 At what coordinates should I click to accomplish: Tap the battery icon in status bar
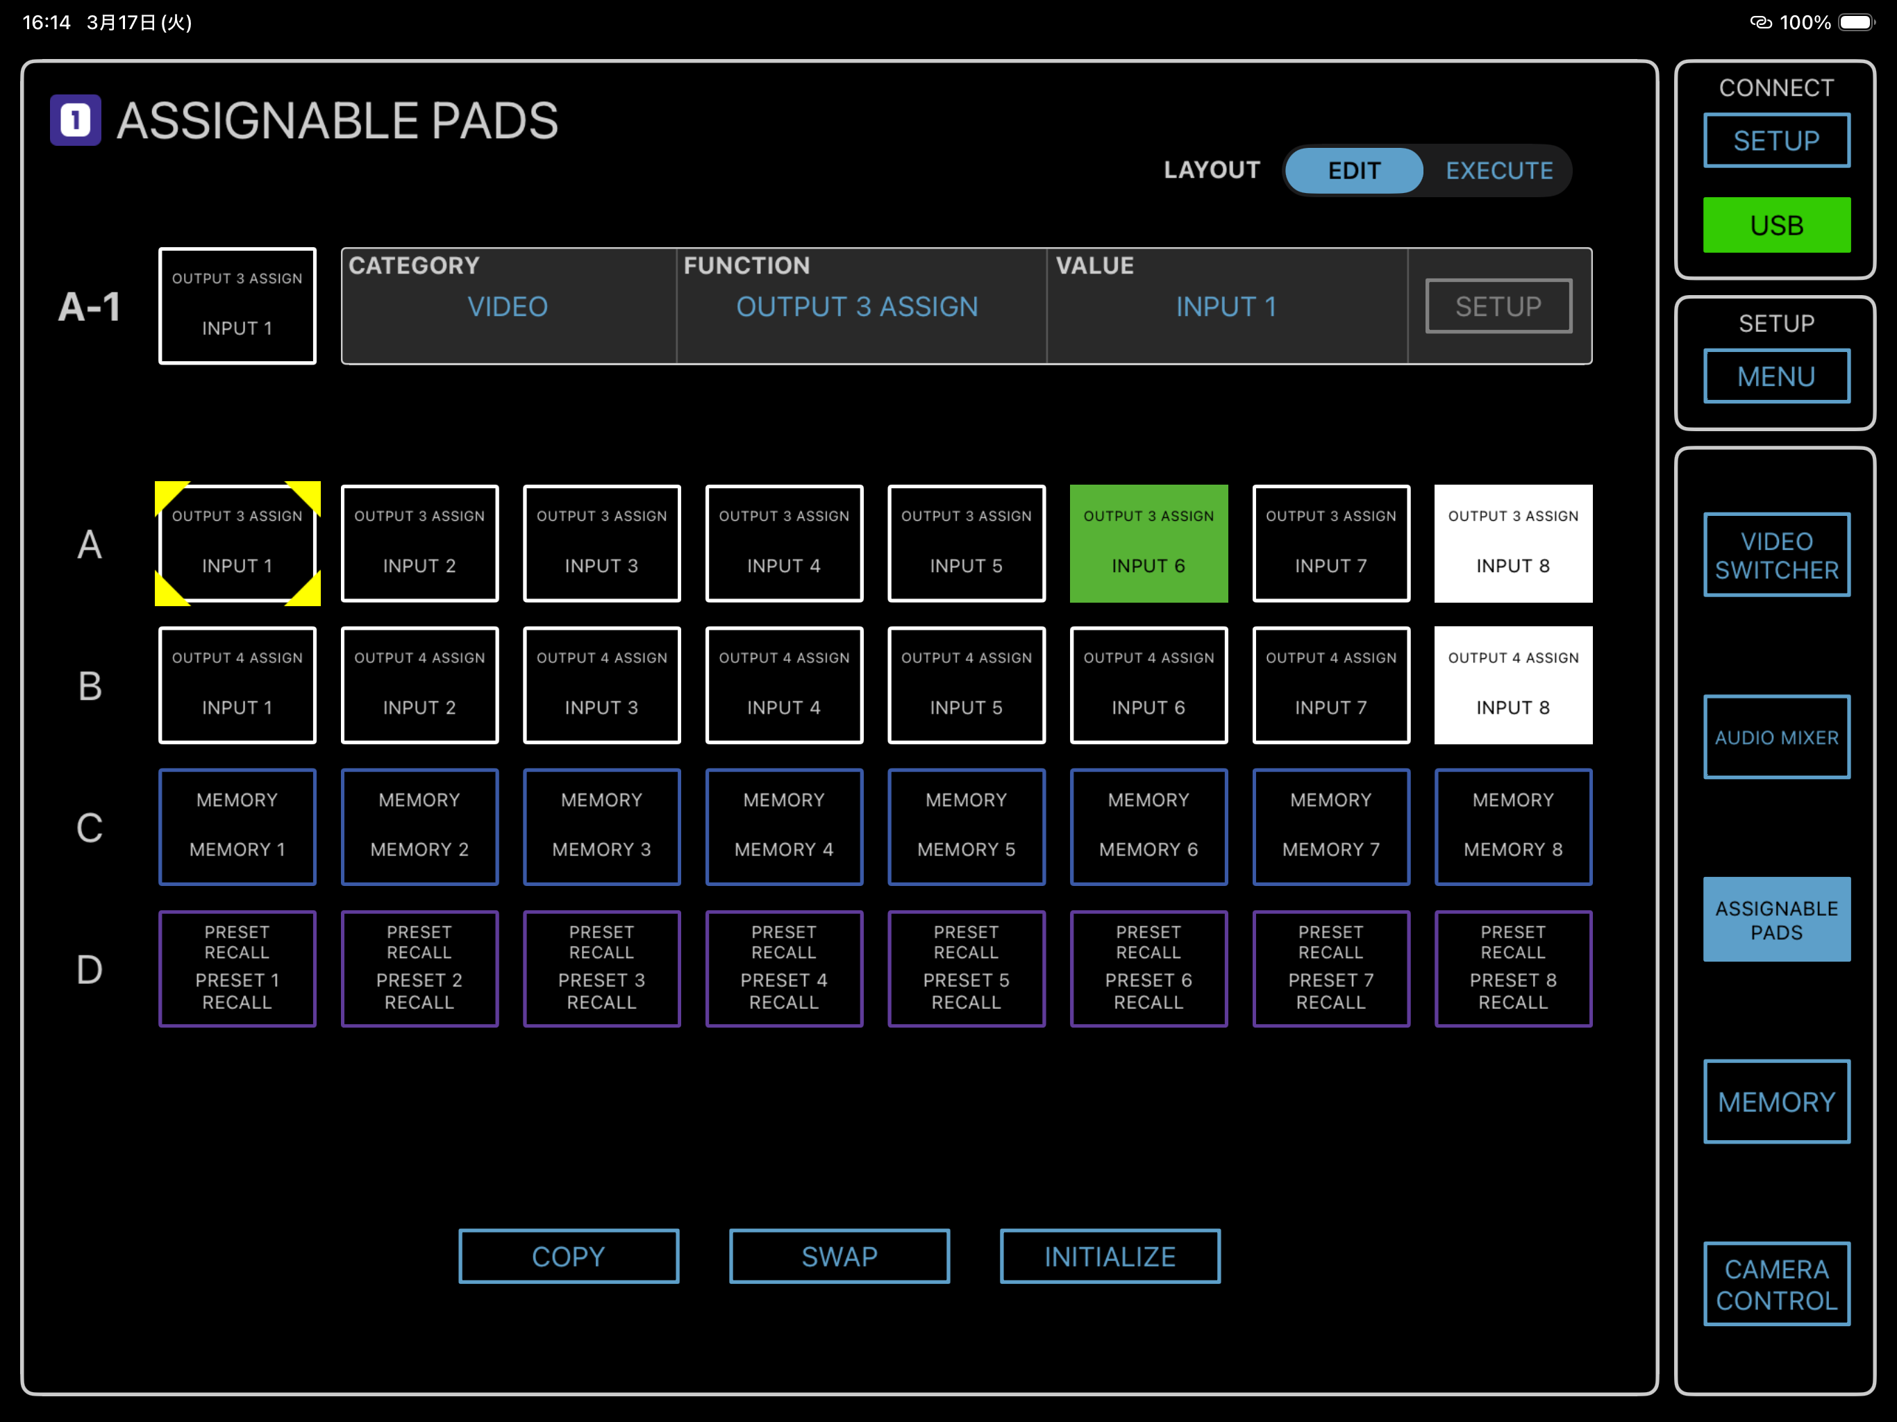[1857, 22]
